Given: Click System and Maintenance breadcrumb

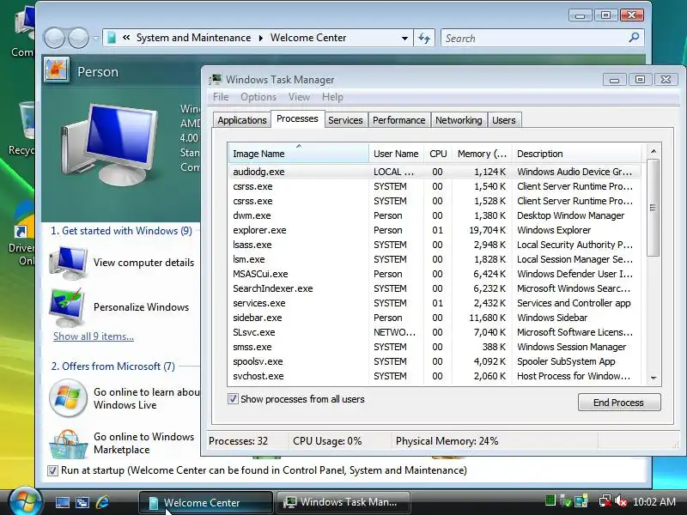Looking at the screenshot, I should [x=193, y=38].
